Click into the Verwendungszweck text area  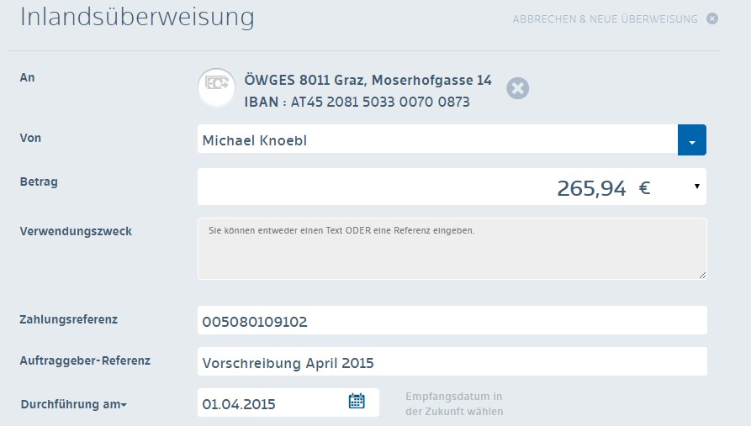pyautogui.click(x=452, y=249)
